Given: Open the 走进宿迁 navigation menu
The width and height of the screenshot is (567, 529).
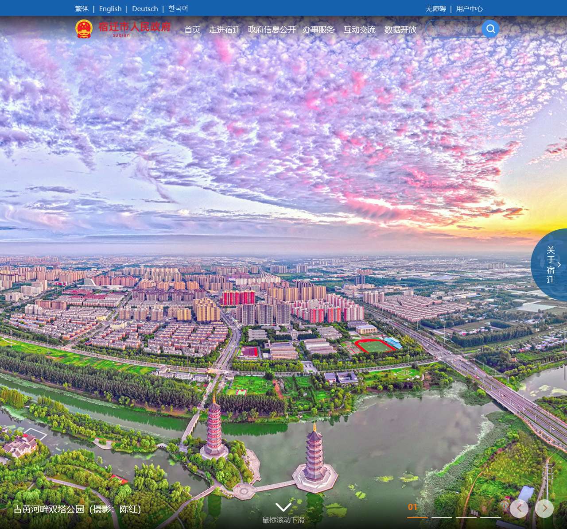Looking at the screenshot, I should click(x=225, y=30).
